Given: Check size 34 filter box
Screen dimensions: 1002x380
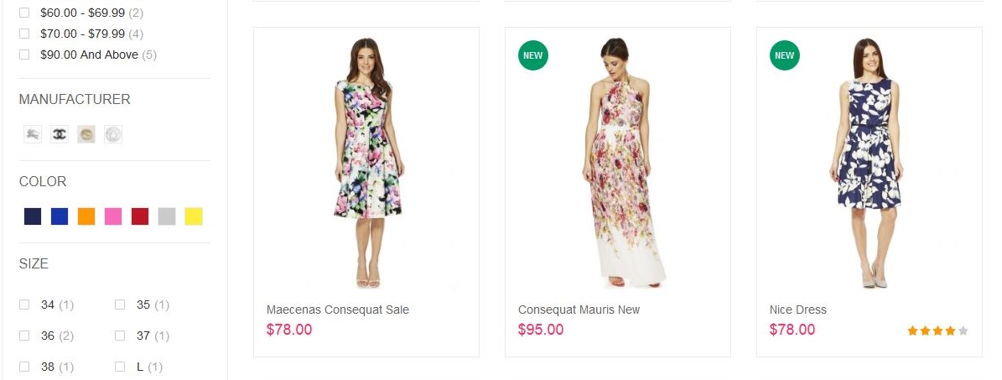Looking at the screenshot, I should point(24,305).
